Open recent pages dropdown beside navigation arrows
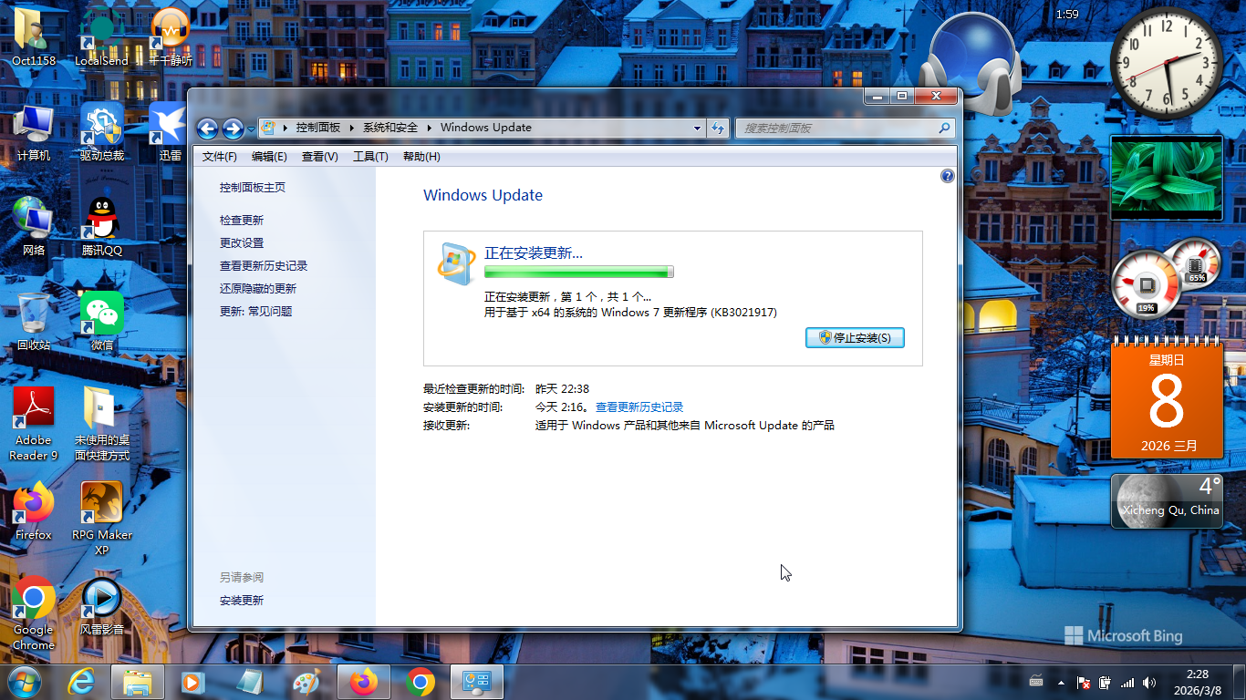Screen dimensions: 1246x700 point(251,129)
